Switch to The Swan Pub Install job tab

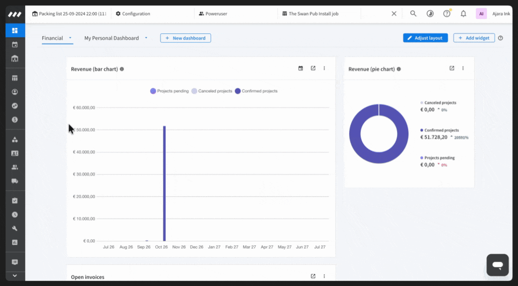tap(310, 14)
